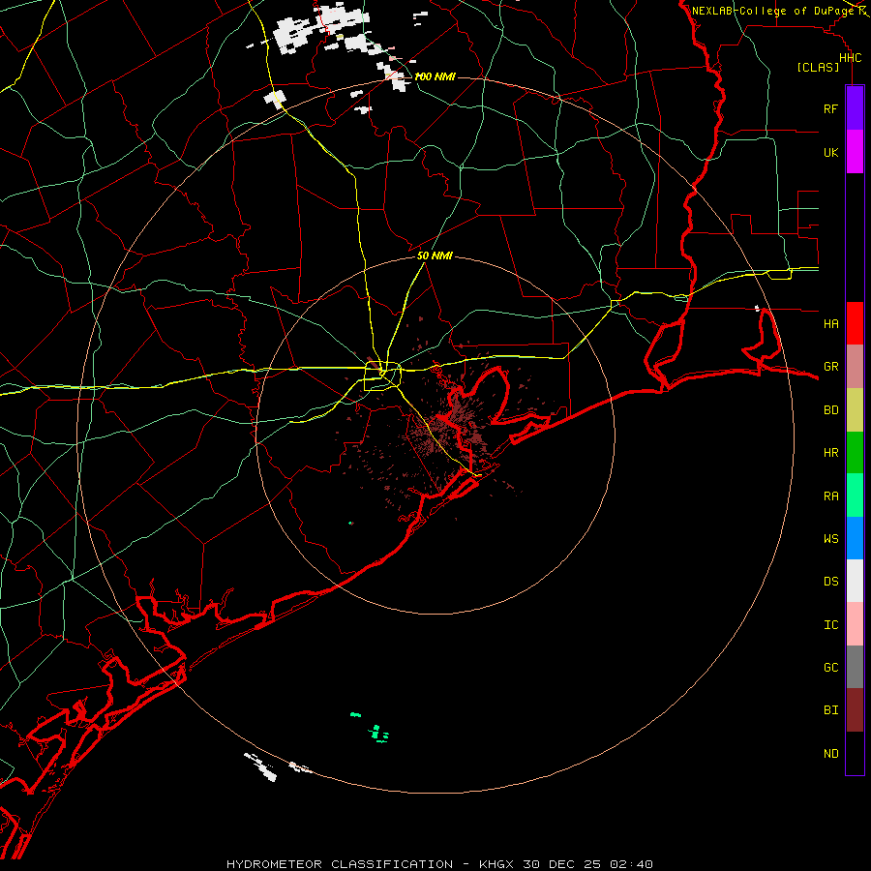The height and width of the screenshot is (871, 871).
Task: Click the ND legend label
Action: pos(830,754)
